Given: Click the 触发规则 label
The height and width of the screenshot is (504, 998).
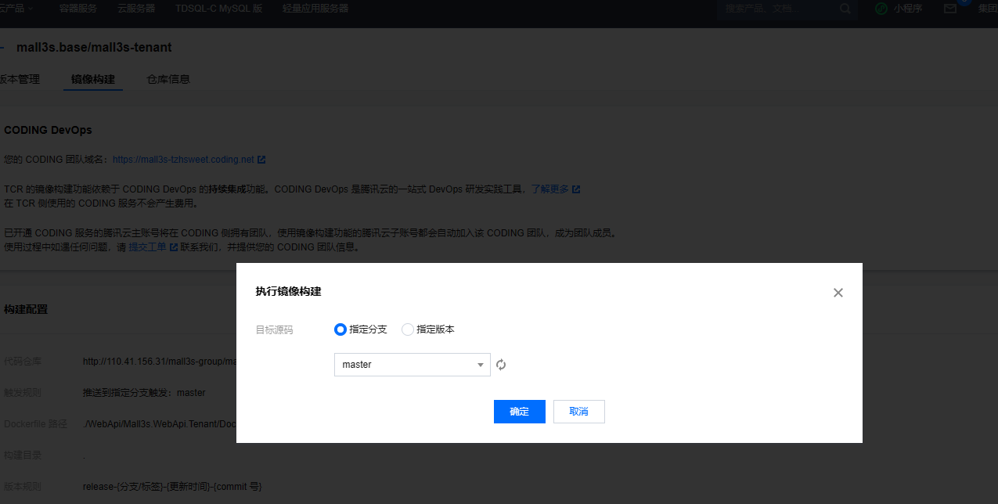Looking at the screenshot, I should click(23, 393).
